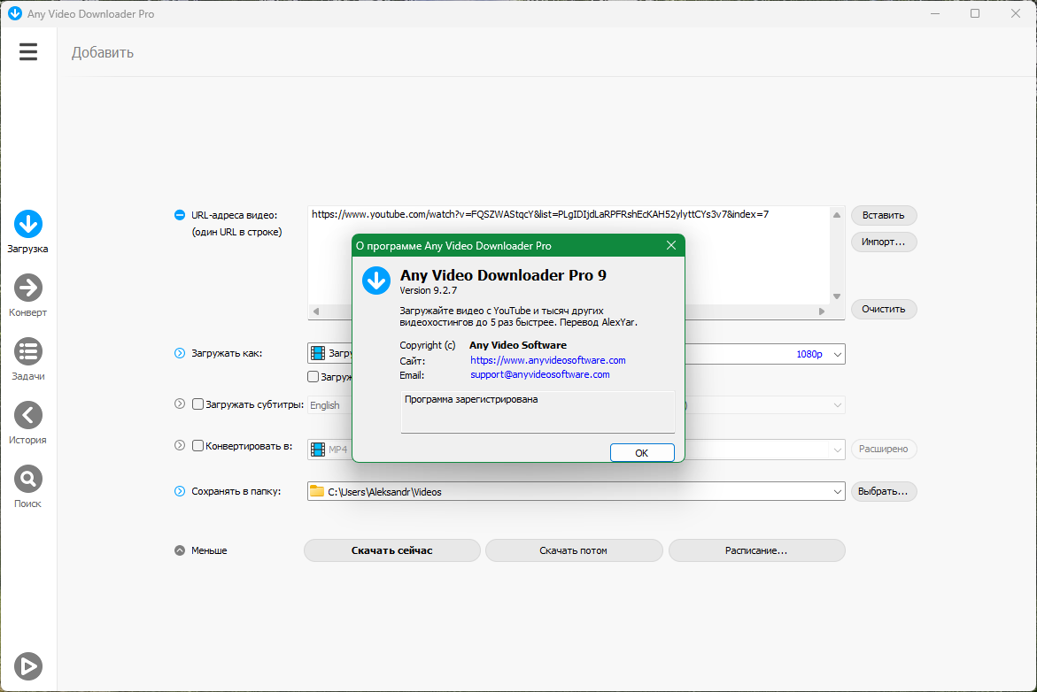Enable the Конвертировать в checkbox
This screenshot has height=692, width=1037.
197,445
